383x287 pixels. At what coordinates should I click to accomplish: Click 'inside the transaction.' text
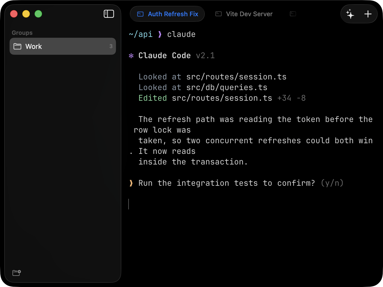pos(193,162)
